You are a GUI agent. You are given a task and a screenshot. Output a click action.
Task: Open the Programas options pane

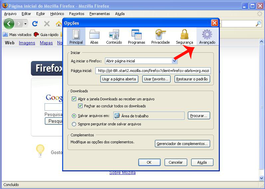pos(137,37)
